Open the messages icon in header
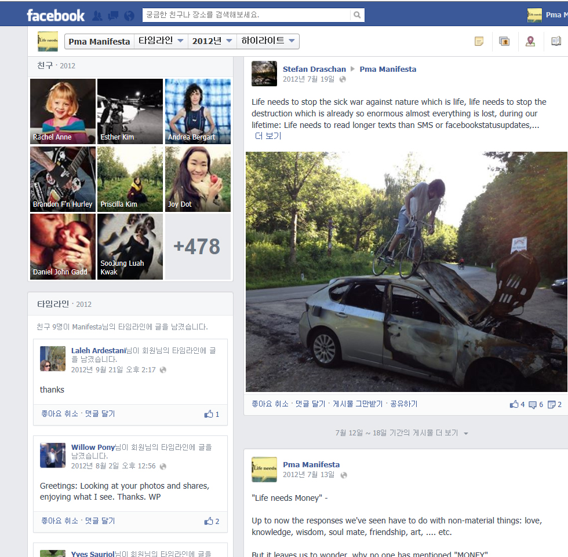 pyautogui.click(x=114, y=16)
